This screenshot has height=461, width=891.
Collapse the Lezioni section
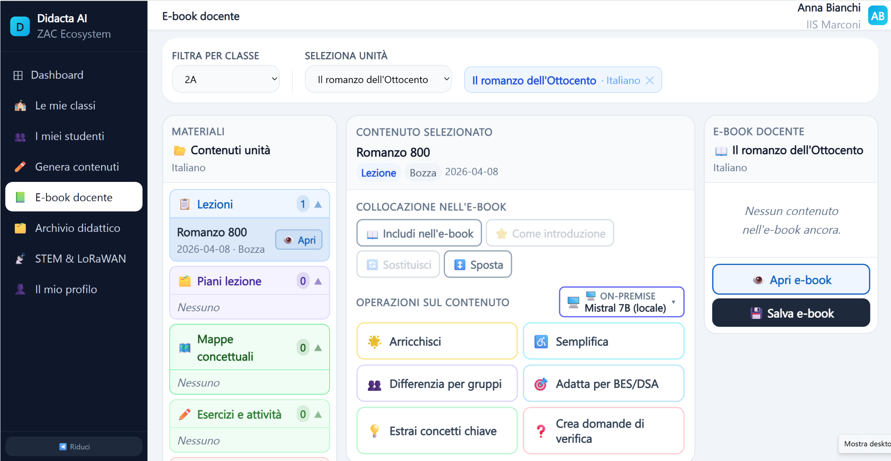pos(318,204)
